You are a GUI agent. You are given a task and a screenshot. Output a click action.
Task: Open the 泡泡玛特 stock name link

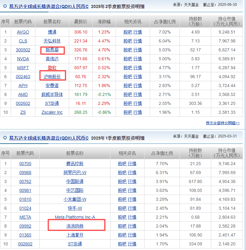pos(75,226)
